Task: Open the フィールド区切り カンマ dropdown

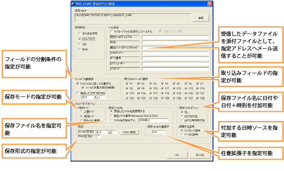Action: point(109,132)
